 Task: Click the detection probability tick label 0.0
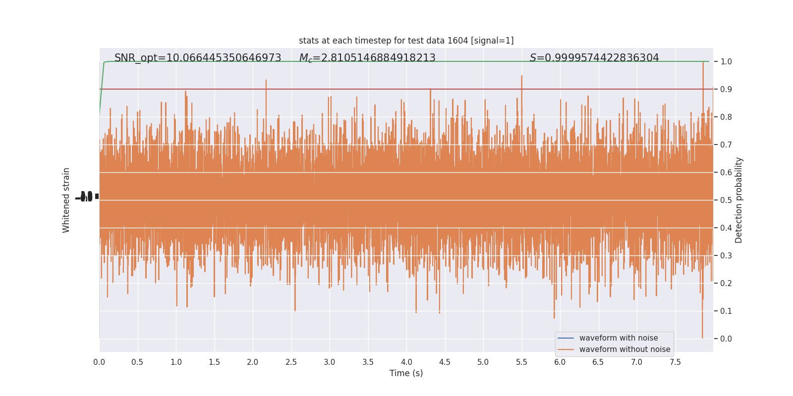click(726, 339)
